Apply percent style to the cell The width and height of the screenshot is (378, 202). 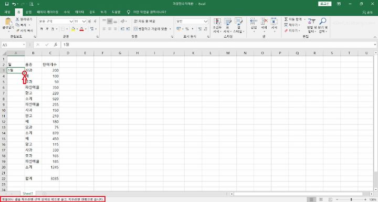tap(187, 29)
